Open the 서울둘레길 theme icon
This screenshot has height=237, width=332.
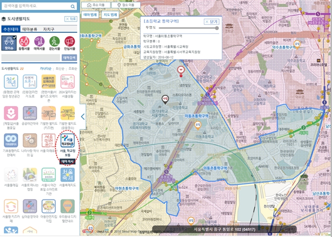[x=11, y=175]
